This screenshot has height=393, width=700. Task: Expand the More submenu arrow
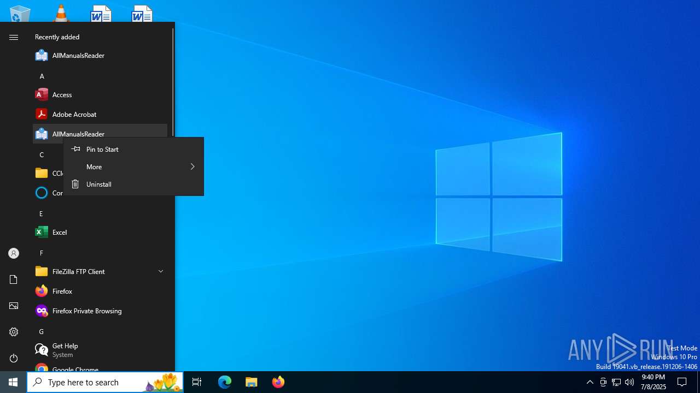[192, 166]
